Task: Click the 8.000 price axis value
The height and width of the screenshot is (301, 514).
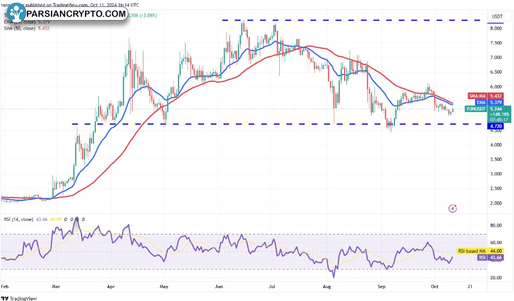Action: click(x=496, y=29)
